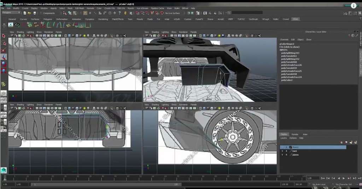Click the go to start of playback button
This screenshot has height=189, width=362.
click(323, 178)
